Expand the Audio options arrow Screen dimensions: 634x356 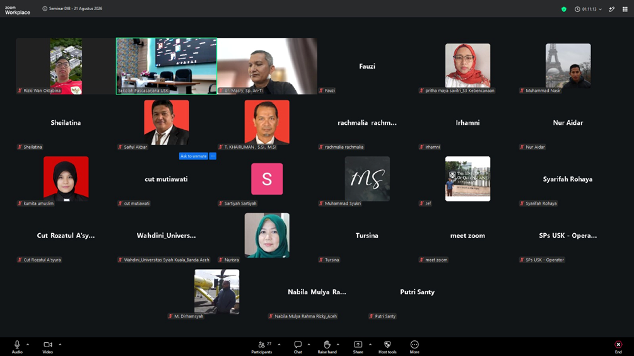(x=28, y=344)
